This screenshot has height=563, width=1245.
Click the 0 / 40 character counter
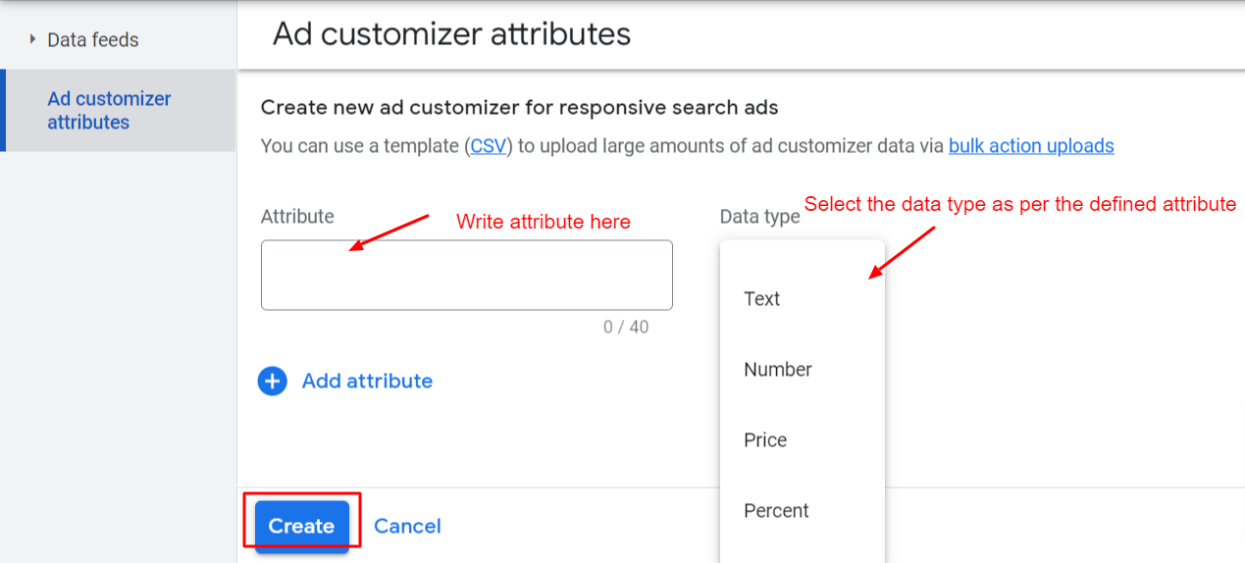[626, 327]
